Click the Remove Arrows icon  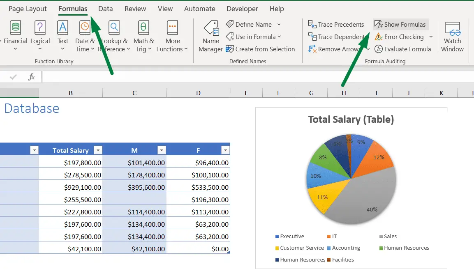click(x=312, y=49)
